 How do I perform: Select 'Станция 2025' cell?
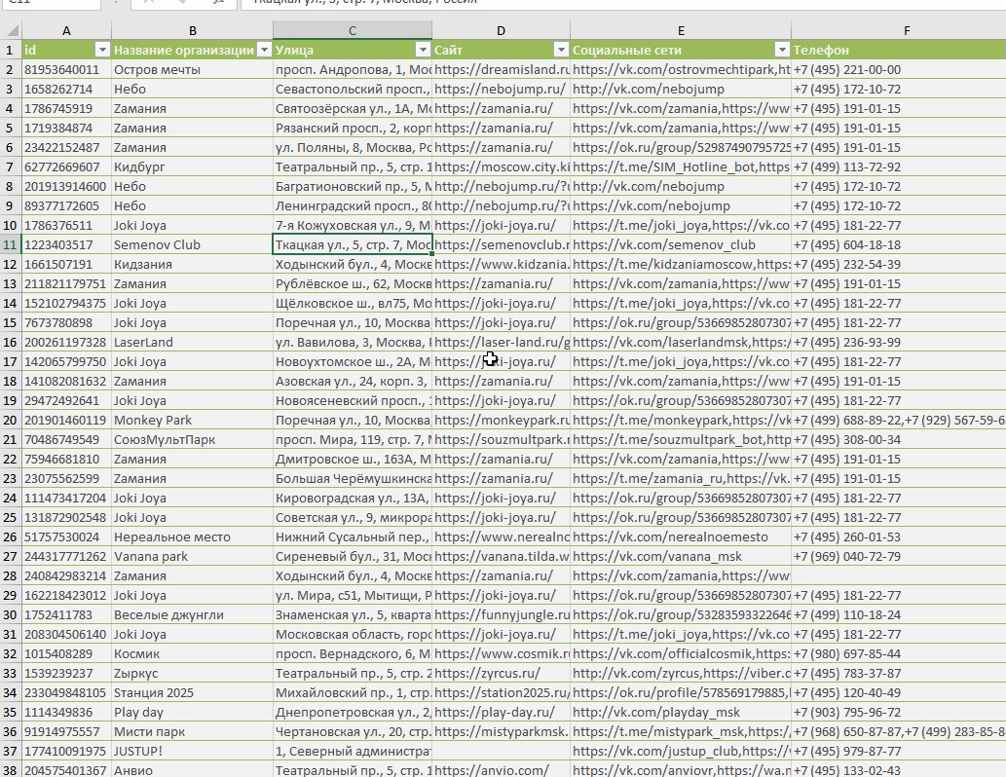coord(193,693)
